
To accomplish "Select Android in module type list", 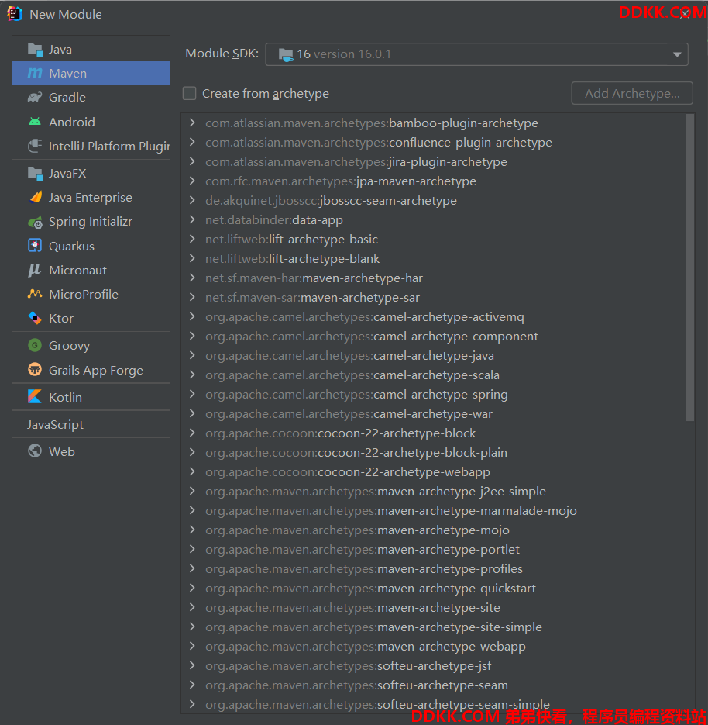I will coord(91,122).
